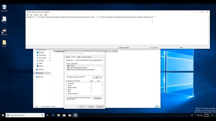Open the Notepad File menu

pos(27,15)
